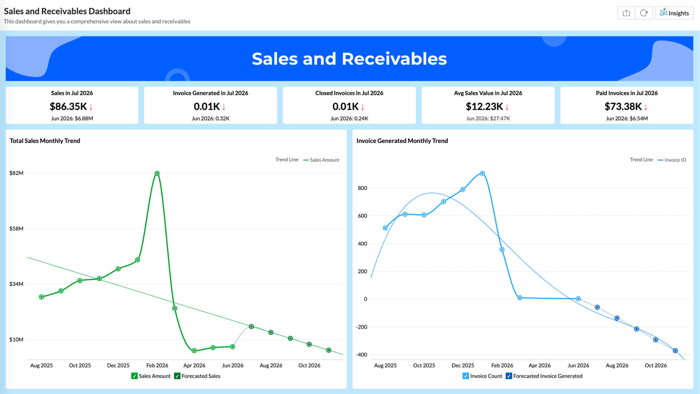Click the Invoice Generated Monthly Trend title
The image size is (700, 394).
tap(402, 141)
